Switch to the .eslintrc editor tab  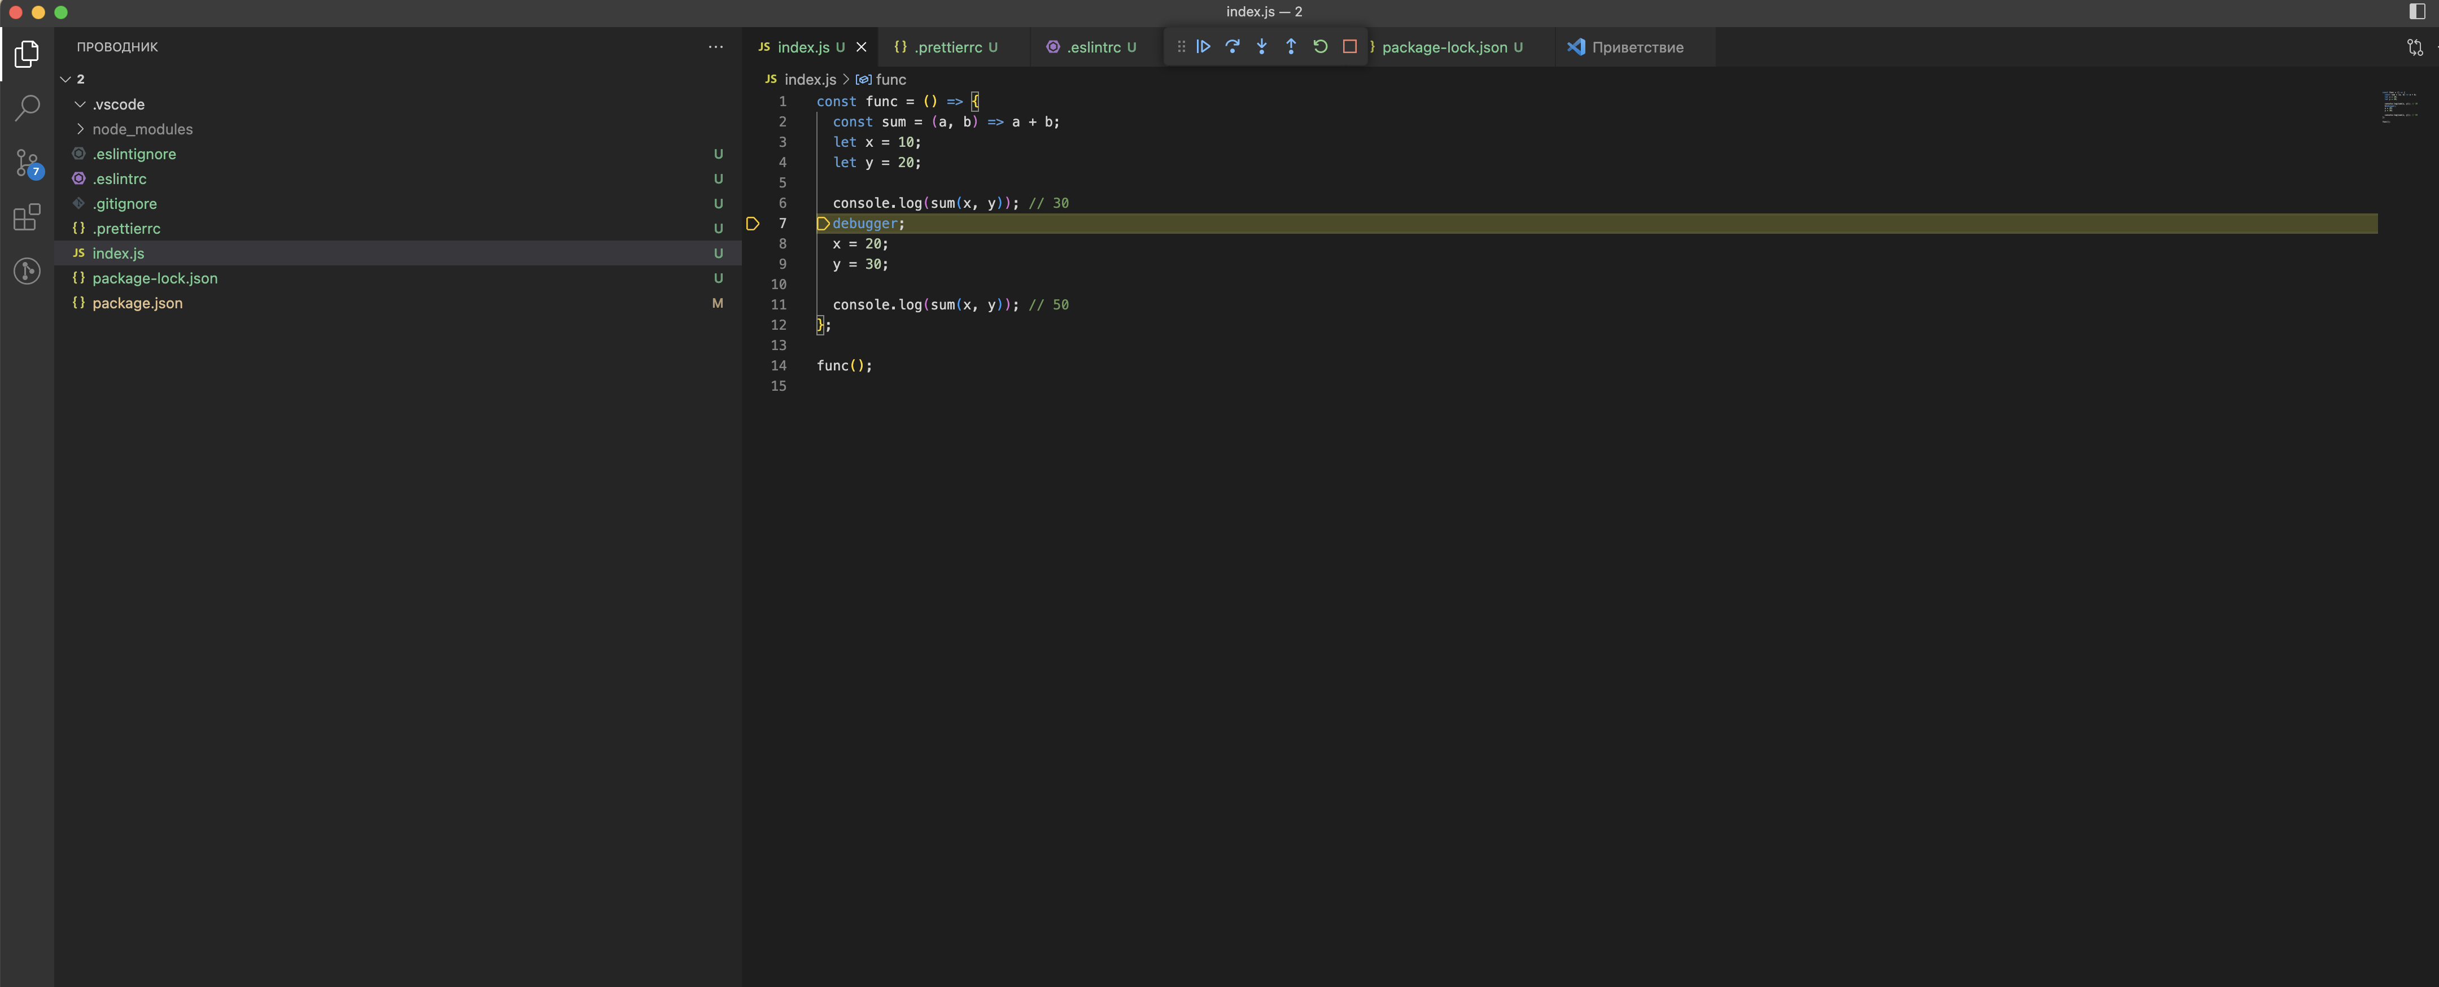pos(1094,47)
